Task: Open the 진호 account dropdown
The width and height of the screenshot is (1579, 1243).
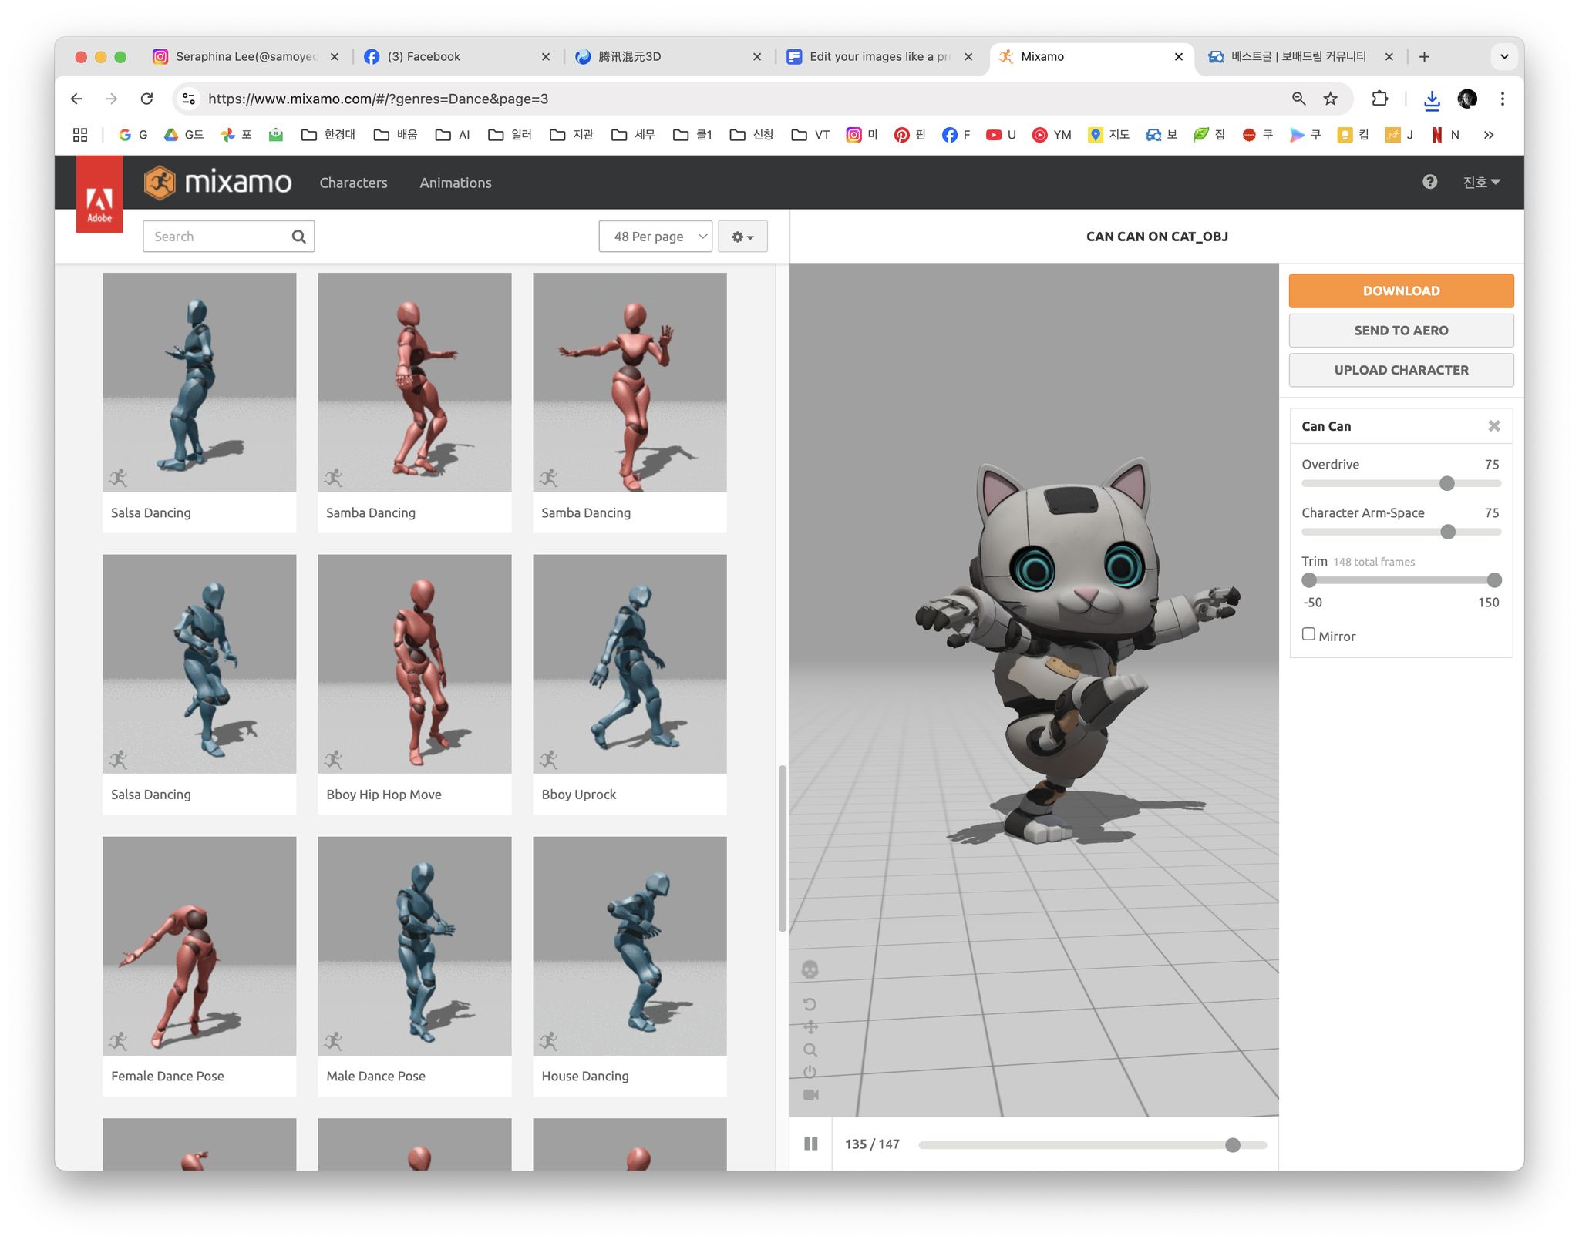Action: [x=1481, y=182]
